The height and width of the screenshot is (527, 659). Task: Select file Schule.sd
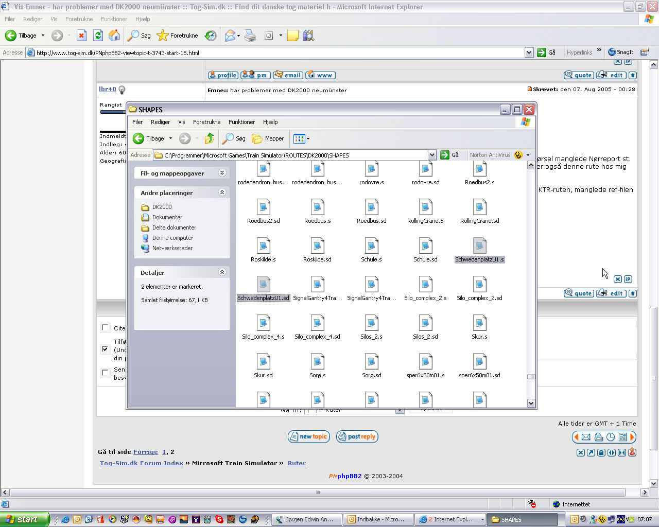click(x=426, y=250)
